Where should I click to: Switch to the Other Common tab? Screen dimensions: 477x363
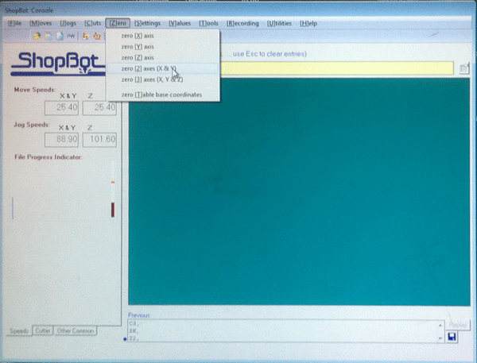pyautogui.click(x=76, y=330)
